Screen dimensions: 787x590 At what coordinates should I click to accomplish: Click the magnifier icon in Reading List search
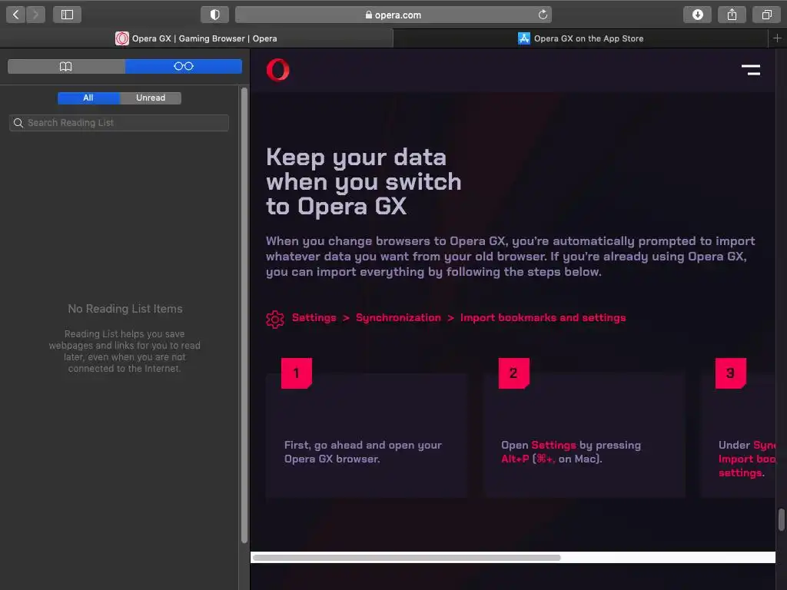coord(18,123)
